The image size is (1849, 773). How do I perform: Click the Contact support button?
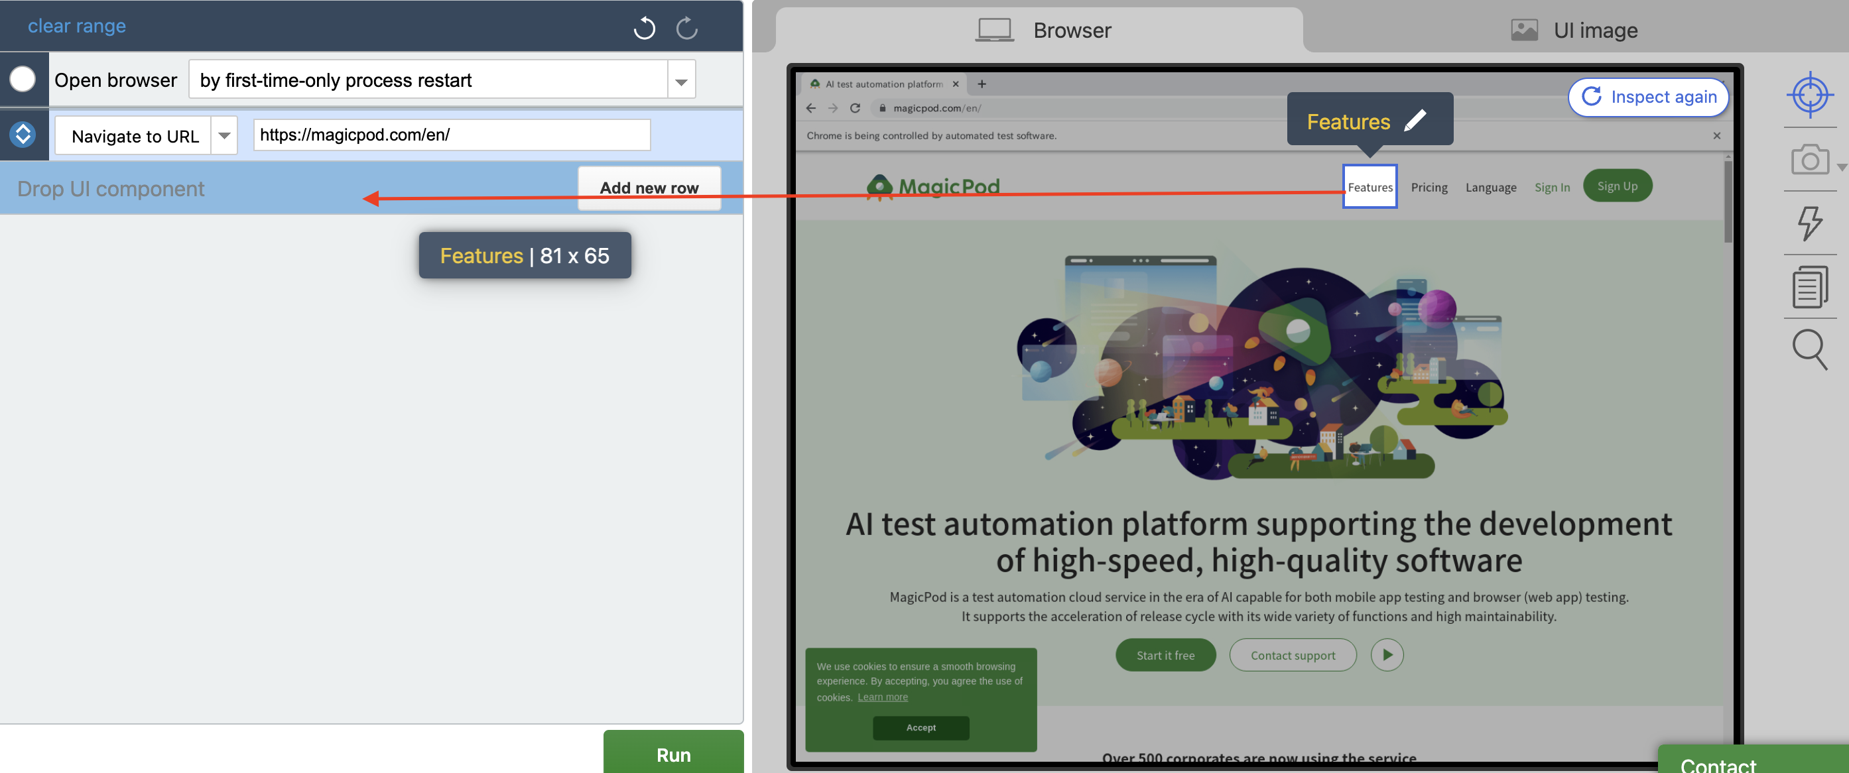point(1292,654)
